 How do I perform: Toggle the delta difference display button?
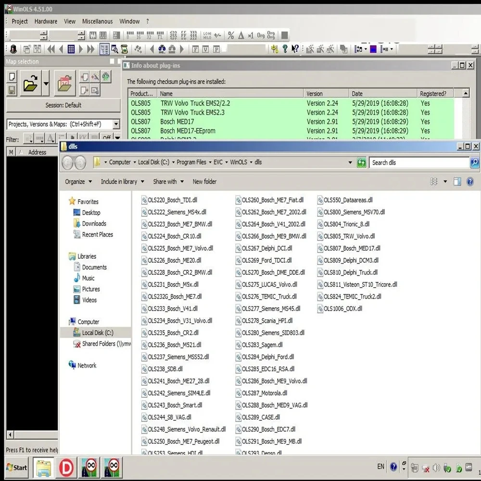(x=240, y=35)
